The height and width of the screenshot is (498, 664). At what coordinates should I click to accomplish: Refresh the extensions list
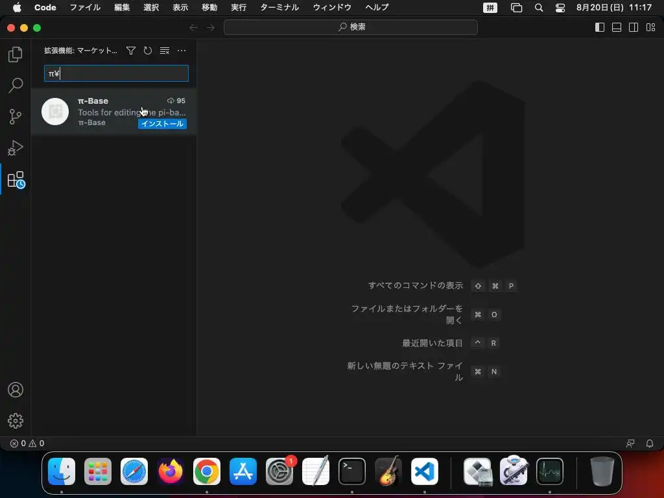pyautogui.click(x=147, y=51)
